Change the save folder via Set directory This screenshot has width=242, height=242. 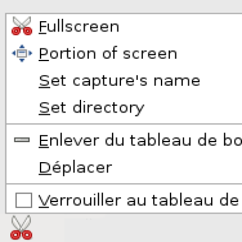(124, 108)
